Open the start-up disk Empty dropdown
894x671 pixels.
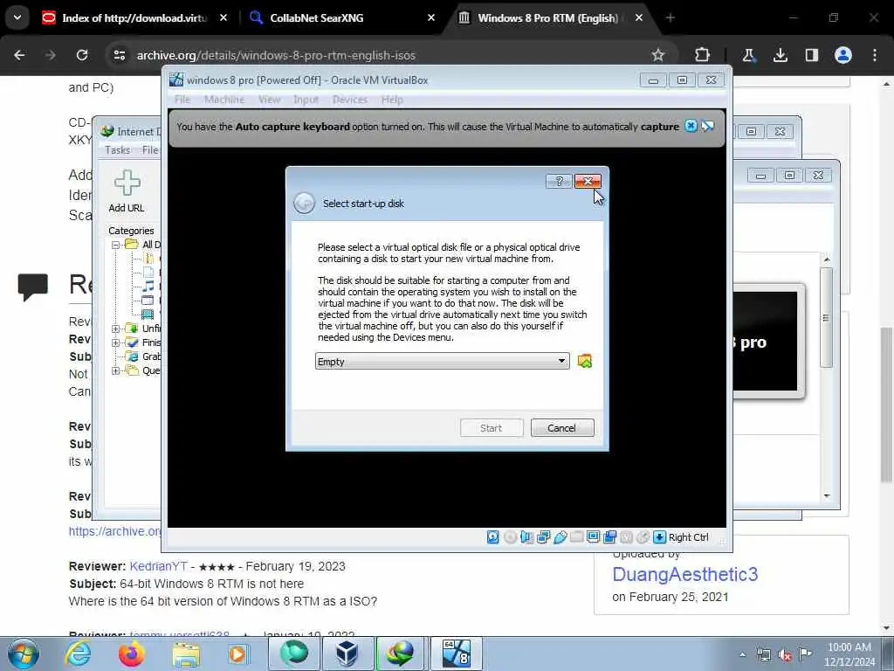(442, 361)
